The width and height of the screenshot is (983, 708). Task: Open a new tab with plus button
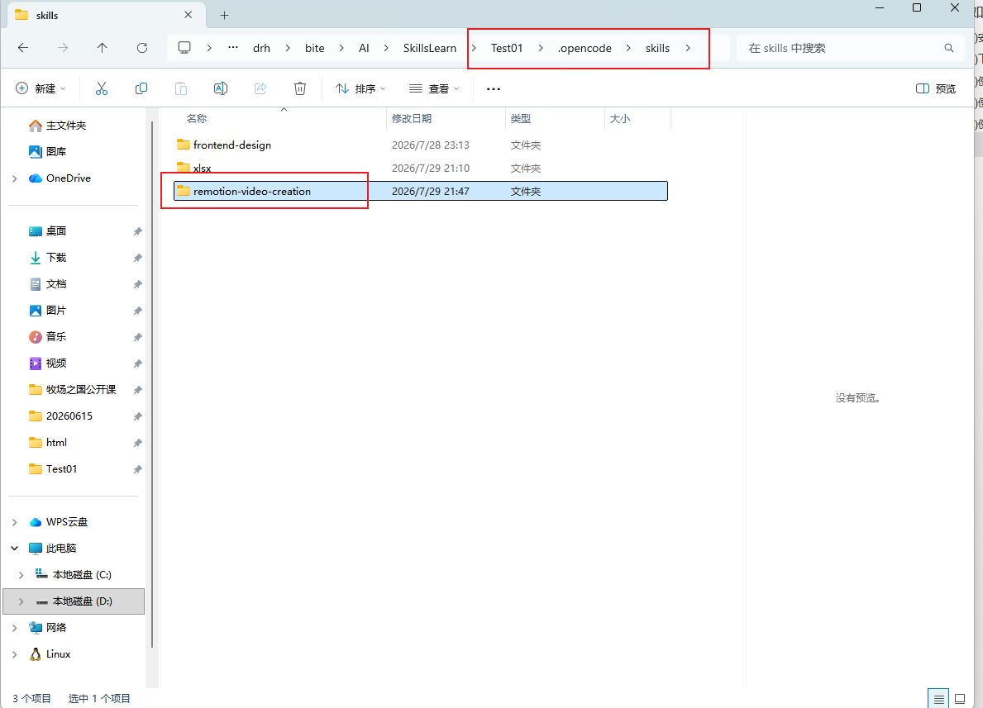pyautogui.click(x=224, y=15)
